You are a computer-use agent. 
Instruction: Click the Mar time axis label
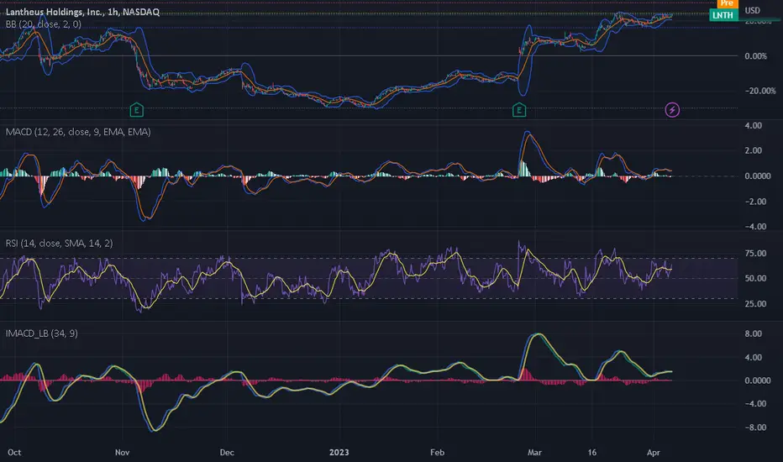[535, 453]
